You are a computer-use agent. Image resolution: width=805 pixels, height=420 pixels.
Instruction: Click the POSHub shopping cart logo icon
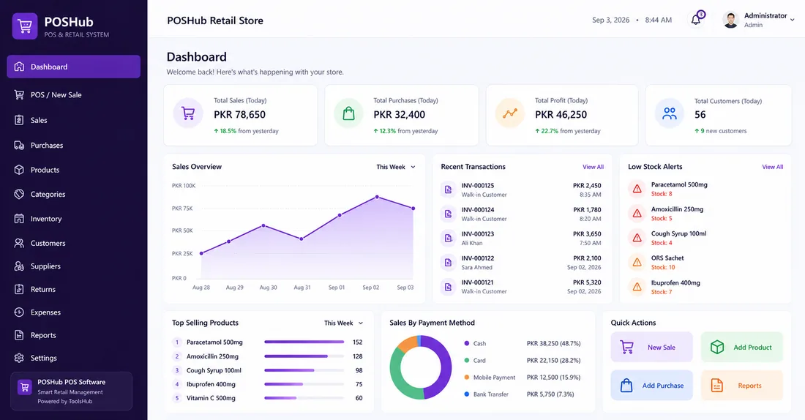tap(25, 26)
